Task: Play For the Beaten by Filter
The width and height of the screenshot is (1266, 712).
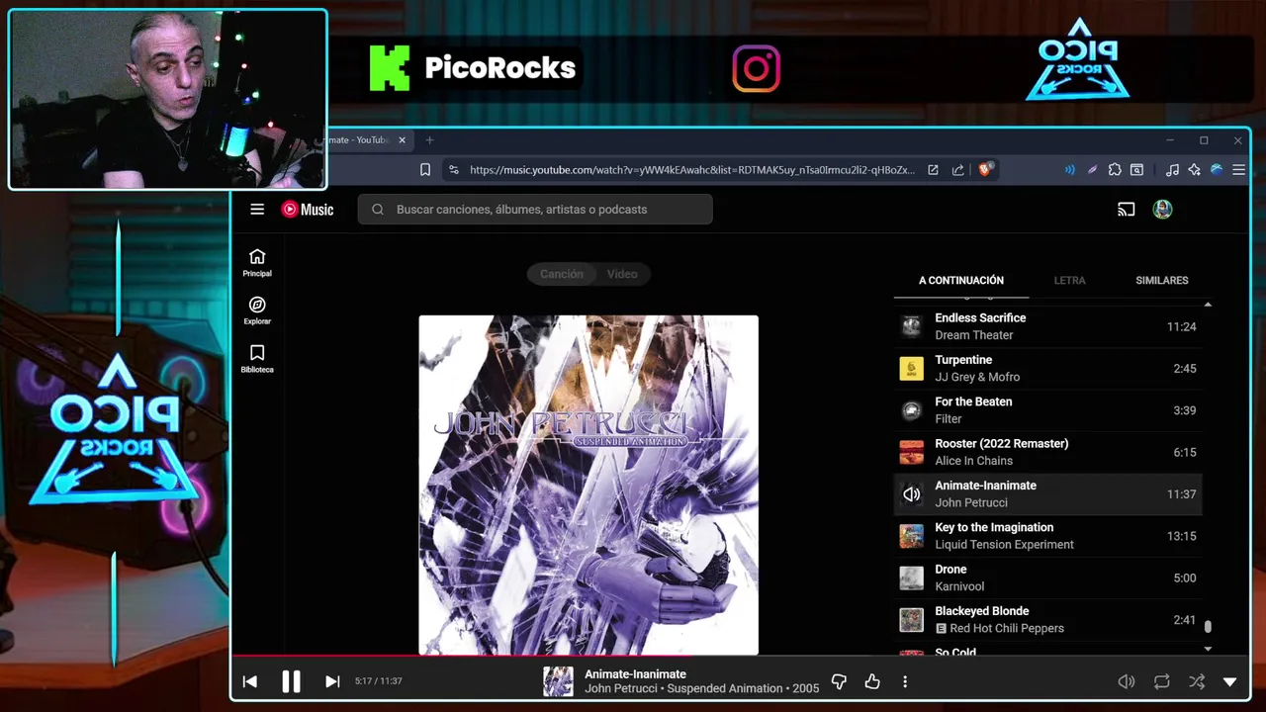Action: coord(1048,410)
